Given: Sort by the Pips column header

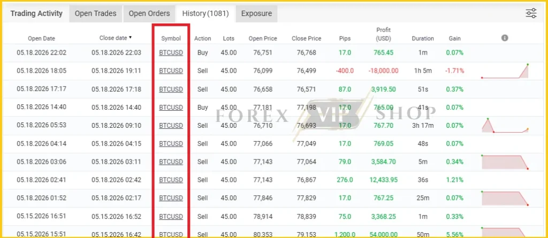Looking at the screenshot, I should pos(345,39).
